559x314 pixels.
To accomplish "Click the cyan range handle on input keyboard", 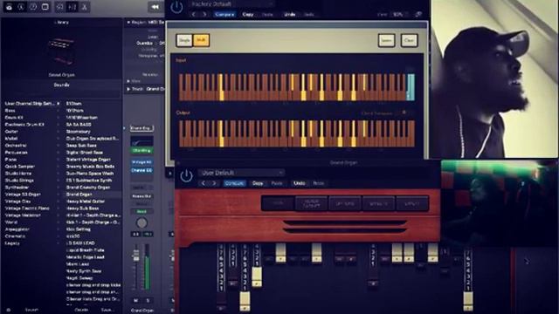I will tap(411, 87).
